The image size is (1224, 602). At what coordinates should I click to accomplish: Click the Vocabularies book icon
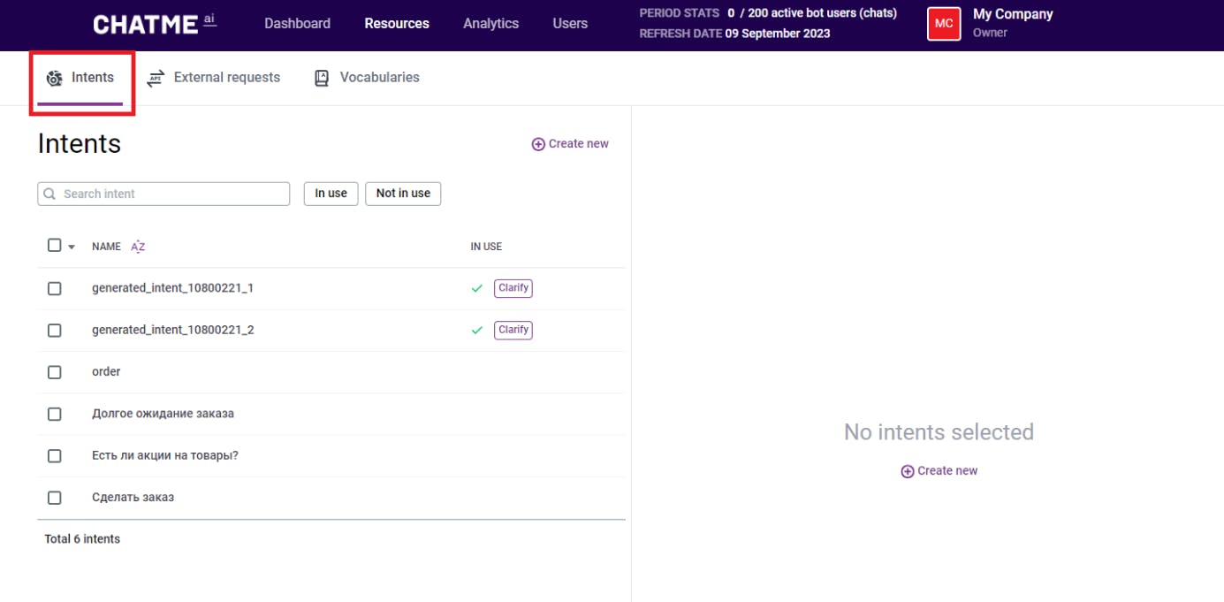pyautogui.click(x=322, y=78)
